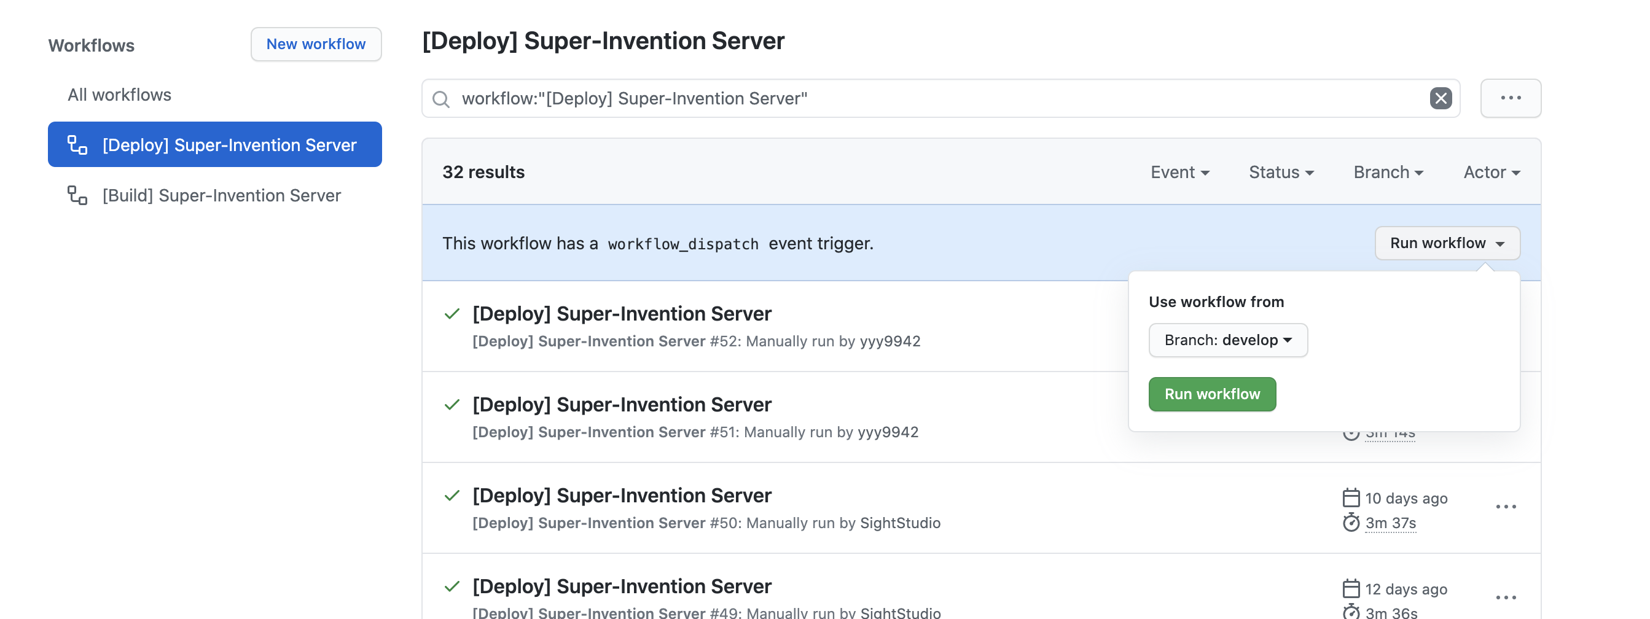Open three-dot options for run #50
Screen dimensions: 1650x619
1506,507
